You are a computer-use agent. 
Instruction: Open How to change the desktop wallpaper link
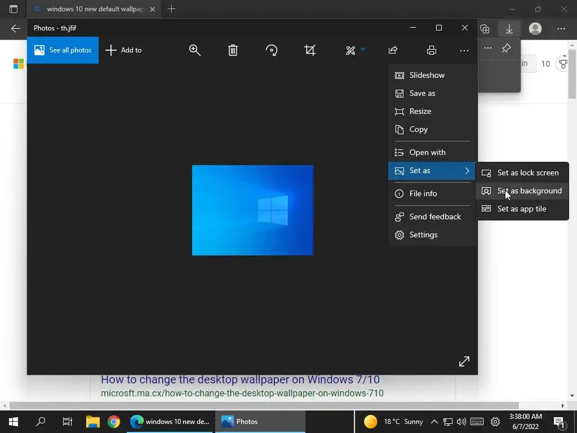(240, 379)
